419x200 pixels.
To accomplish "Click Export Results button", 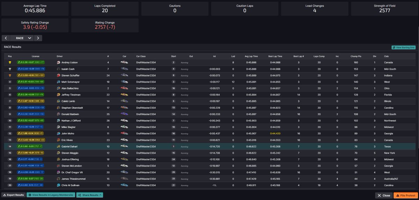I will (x=13, y=195).
